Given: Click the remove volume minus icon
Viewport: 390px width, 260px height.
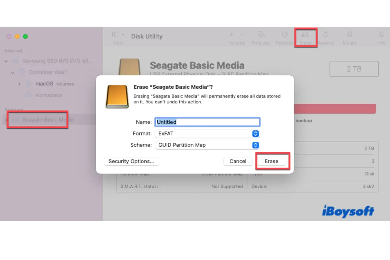Looking at the screenshot, I should click(x=242, y=34).
